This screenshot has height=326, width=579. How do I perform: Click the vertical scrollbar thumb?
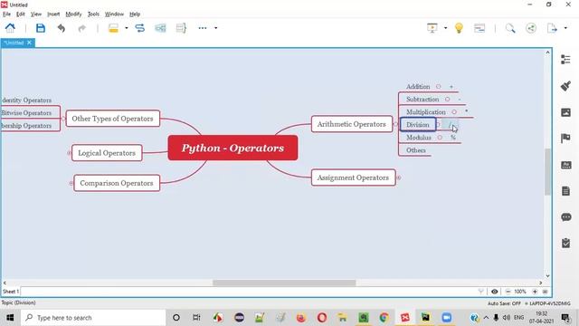pos(547,171)
